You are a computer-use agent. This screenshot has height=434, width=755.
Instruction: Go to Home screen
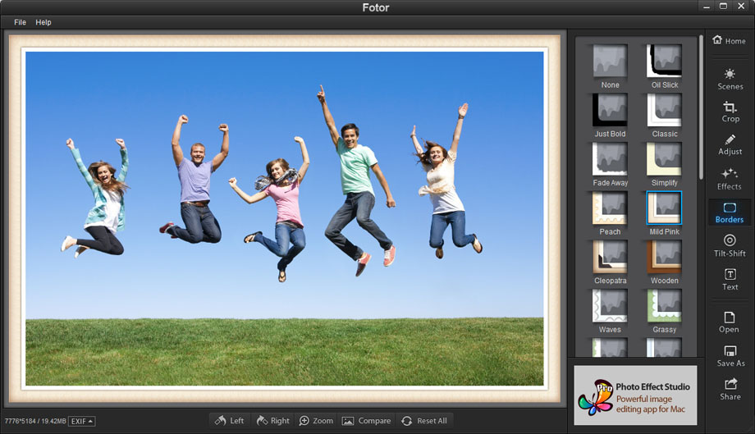[x=730, y=40]
